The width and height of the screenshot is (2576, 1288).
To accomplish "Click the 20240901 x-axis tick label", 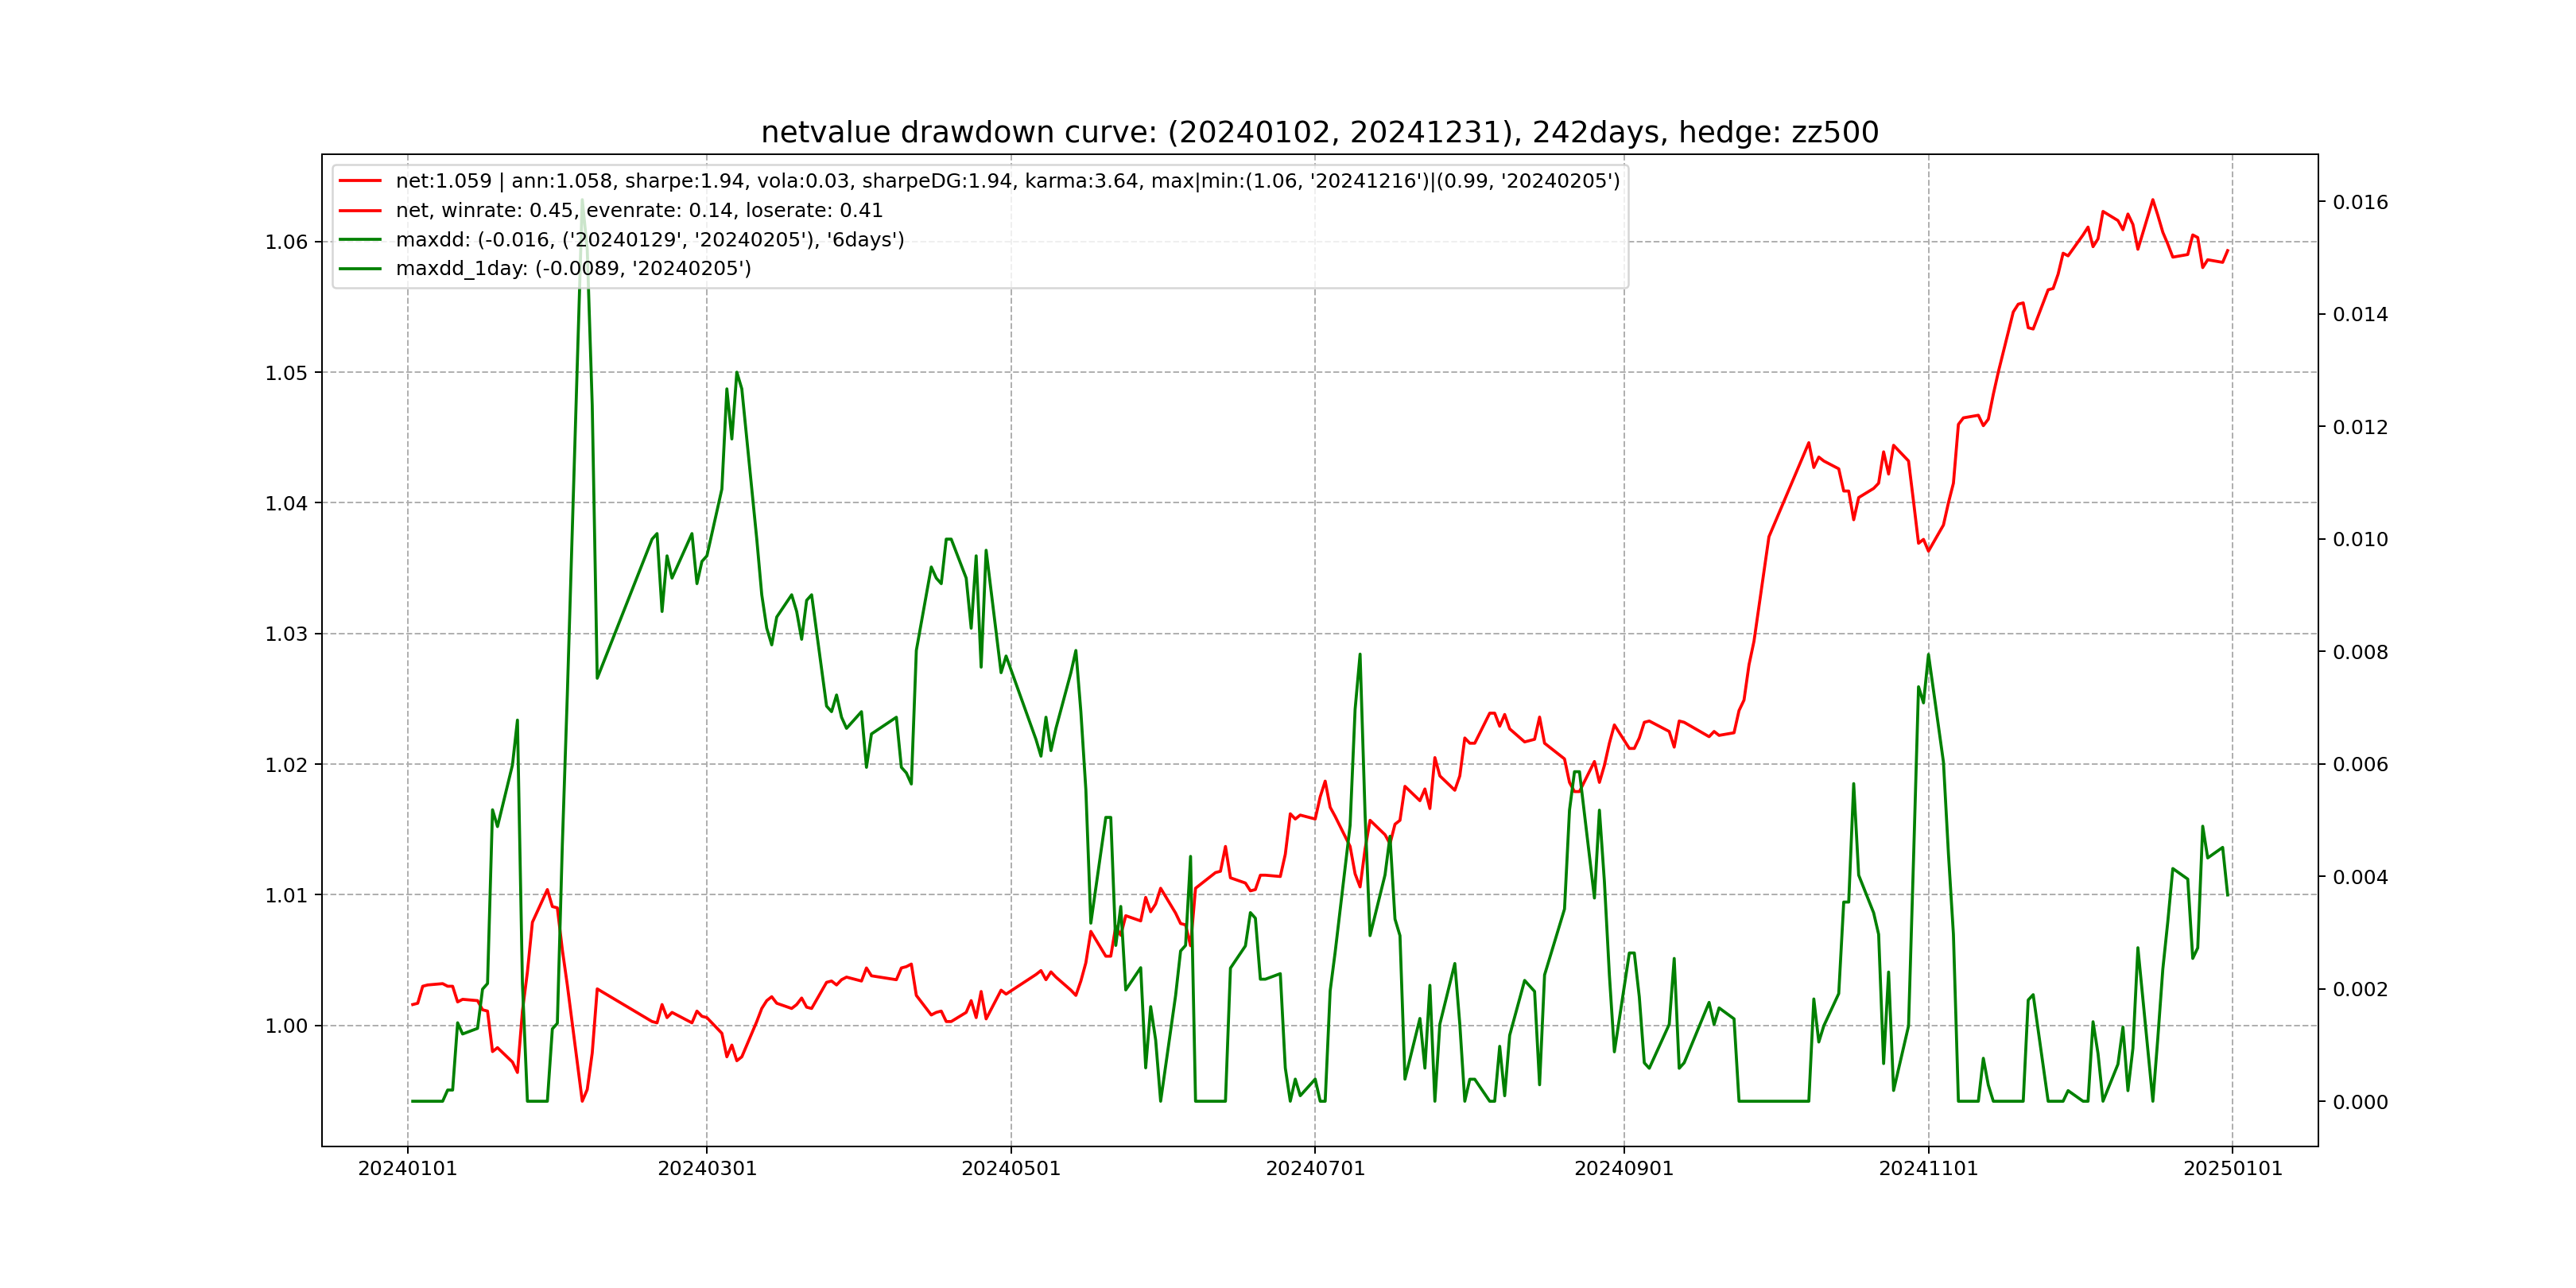I will 1624,1169.
